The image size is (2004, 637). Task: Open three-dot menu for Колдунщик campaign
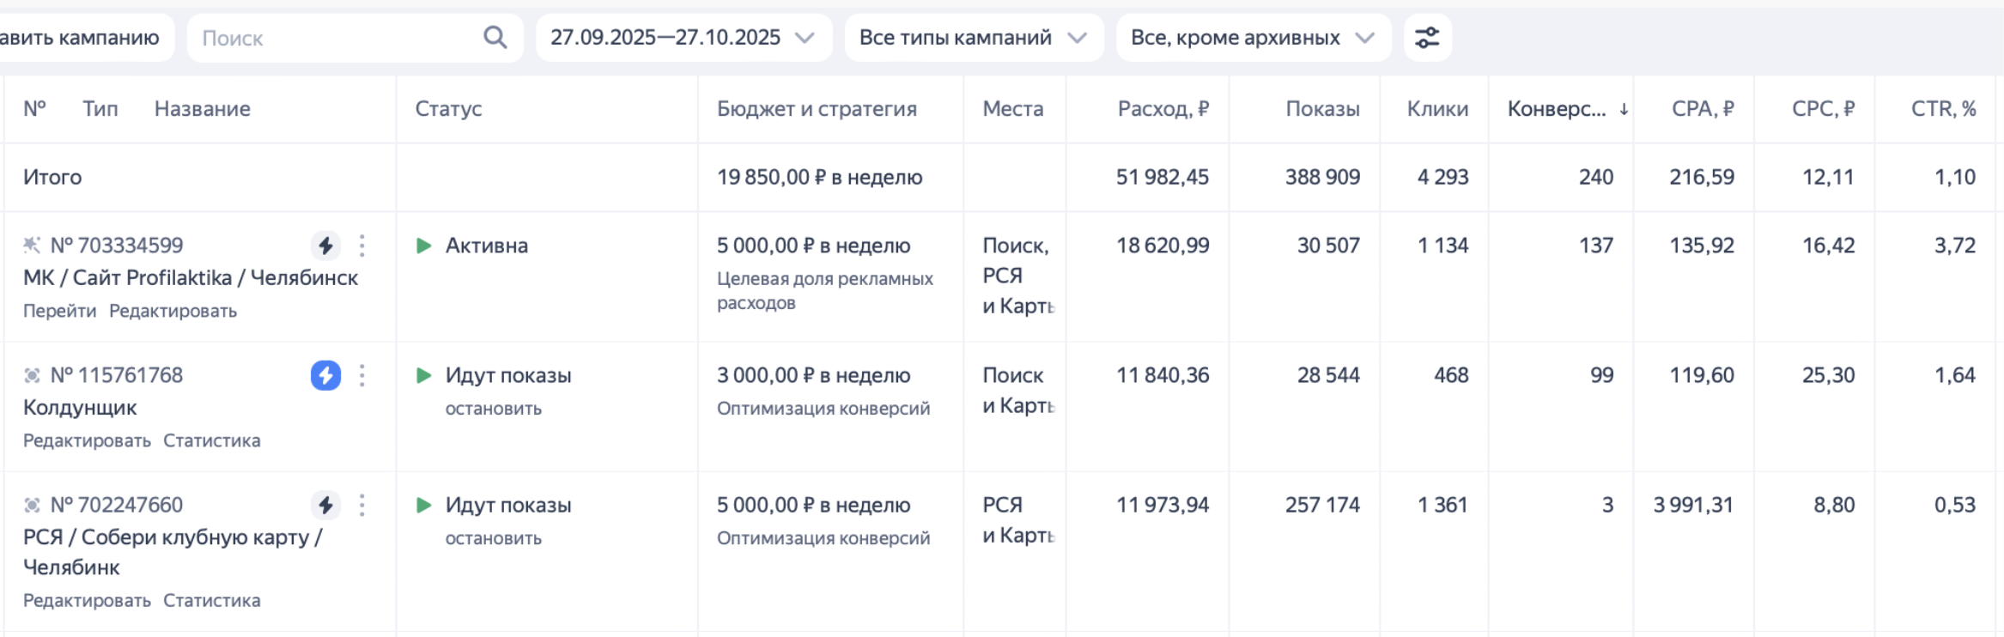[362, 376]
